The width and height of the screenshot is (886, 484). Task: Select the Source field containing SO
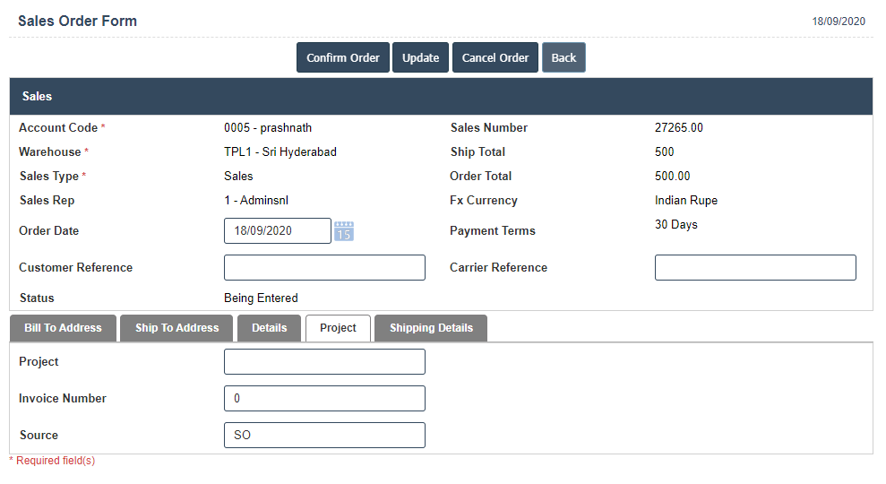pos(324,436)
